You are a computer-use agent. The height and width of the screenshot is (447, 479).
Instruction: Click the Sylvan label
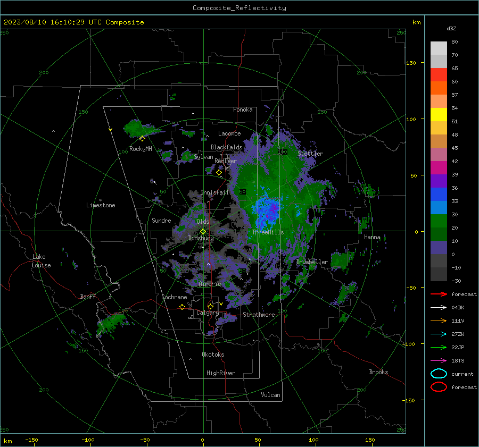[203, 157]
